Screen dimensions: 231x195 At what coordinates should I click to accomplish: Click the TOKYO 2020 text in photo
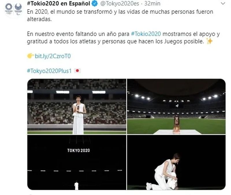[79, 150]
